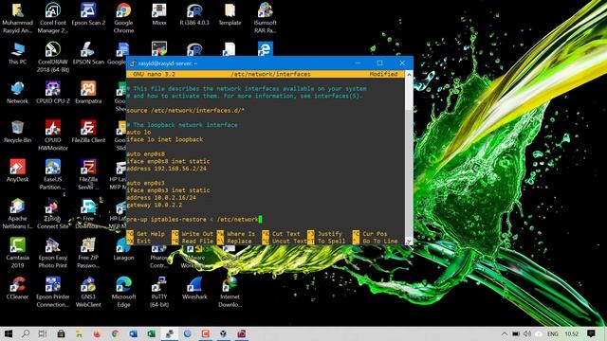The height and width of the screenshot is (341, 607).
Task: Click the 'iface enp0s3 inet static' line
Action: [168, 190]
